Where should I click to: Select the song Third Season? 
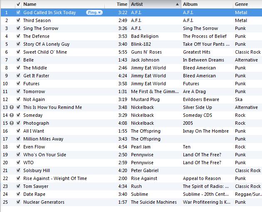pos(37,20)
